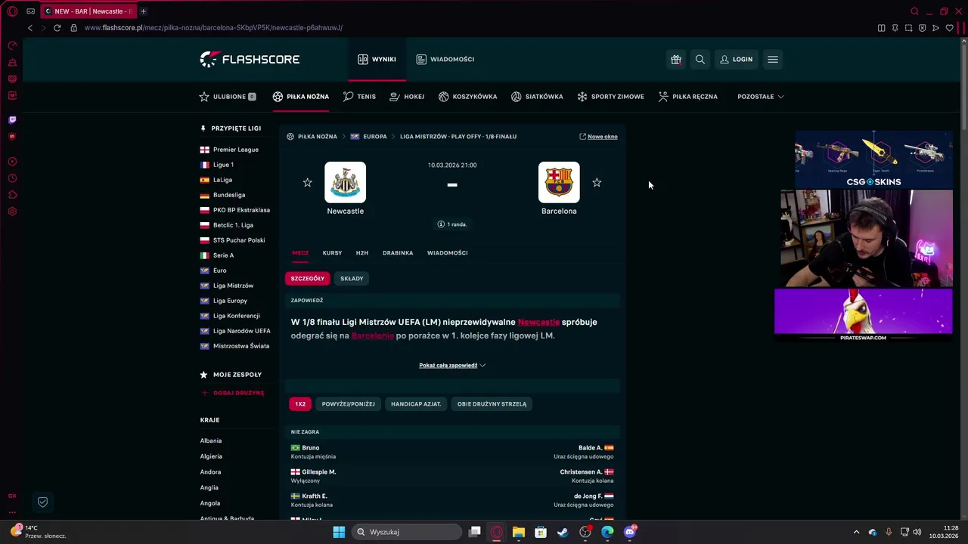
Task: Click DODAJ DRUŻYNĘ add team
Action: click(233, 393)
